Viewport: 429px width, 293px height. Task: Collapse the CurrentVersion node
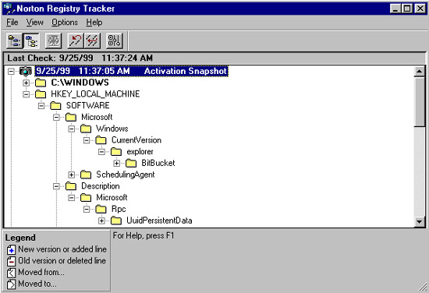click(86, 140)
